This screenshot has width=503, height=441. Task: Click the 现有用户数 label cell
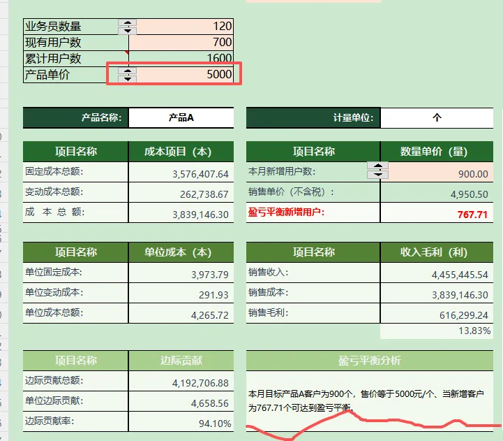[x=76, y=43]
